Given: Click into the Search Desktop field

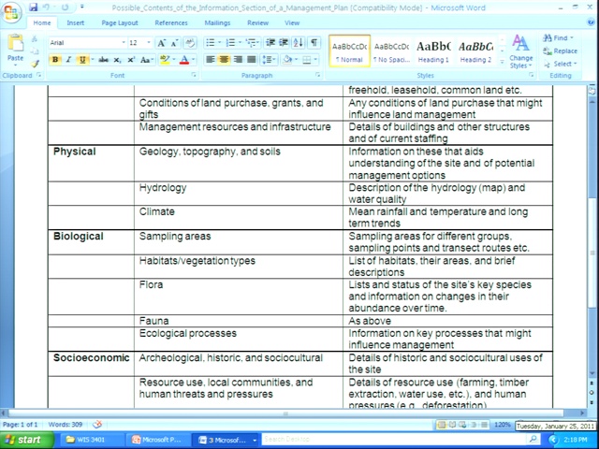Looking at the screenshot, I should 393,439.
